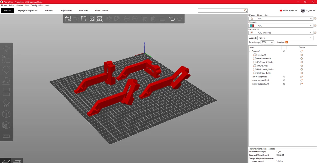This screenshot has height=163, width=317.
Task: Open settings gear next to Réglages d'impression
Action: click(315, 19)
